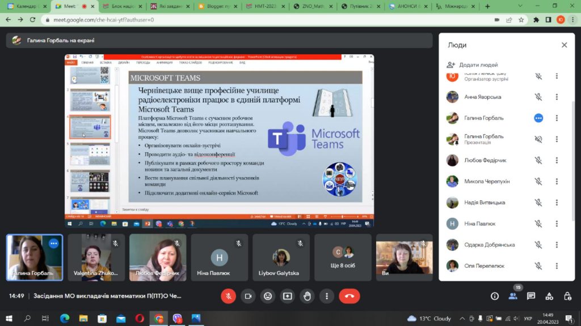Expand the Chrome tab search chevron
581x326 pixels.
520,6
